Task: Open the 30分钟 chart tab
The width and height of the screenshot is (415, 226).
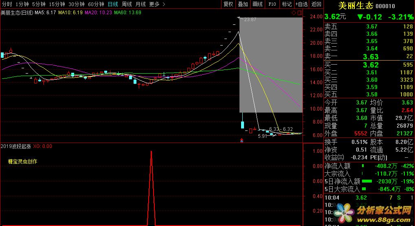Action: tap(77, 4)
